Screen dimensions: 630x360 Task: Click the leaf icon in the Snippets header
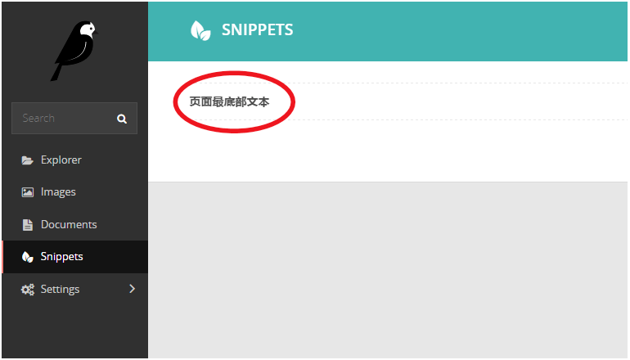[200, 30]
